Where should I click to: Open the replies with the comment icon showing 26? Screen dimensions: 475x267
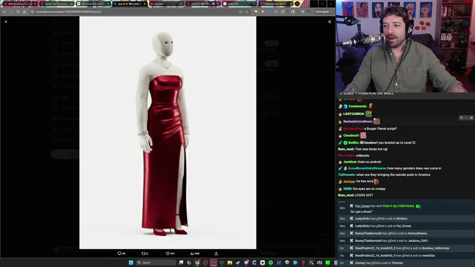(x=121, y=254)
